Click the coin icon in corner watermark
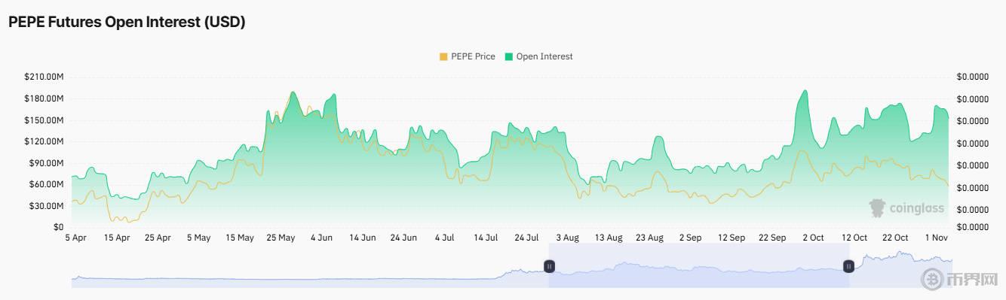The image size is (1006, 300). tap(933, 280)
